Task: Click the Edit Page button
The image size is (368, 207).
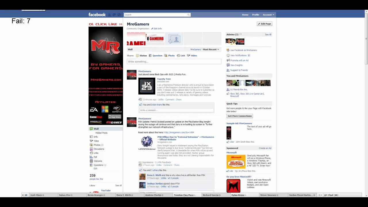Action: coord(264,24)
